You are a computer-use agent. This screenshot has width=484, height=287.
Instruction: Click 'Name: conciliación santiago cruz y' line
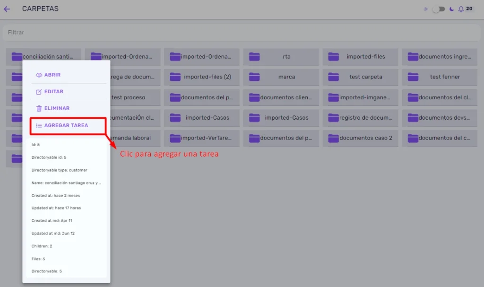[x=66, y=183]
